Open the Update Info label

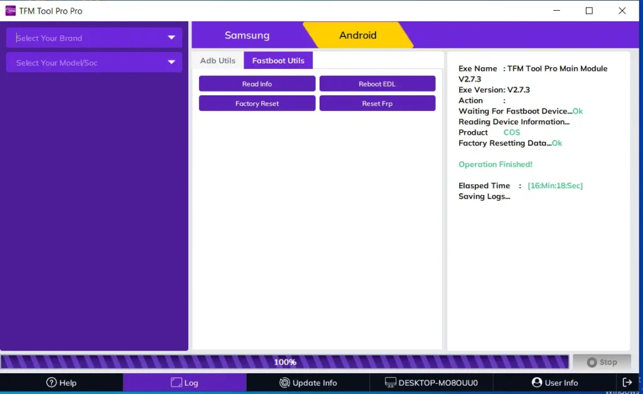tap(315, 383)
